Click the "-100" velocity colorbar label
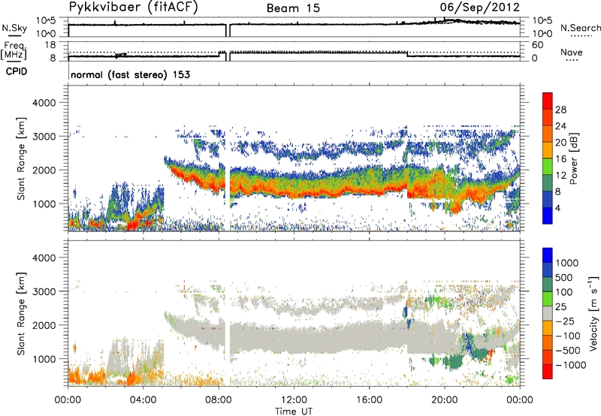Viewport: 601px width, 416px height. click(568, 336)
